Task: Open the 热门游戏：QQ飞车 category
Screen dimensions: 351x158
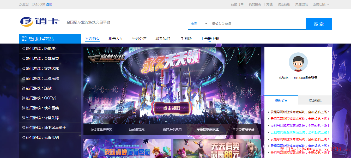Action: click(50, 98)
